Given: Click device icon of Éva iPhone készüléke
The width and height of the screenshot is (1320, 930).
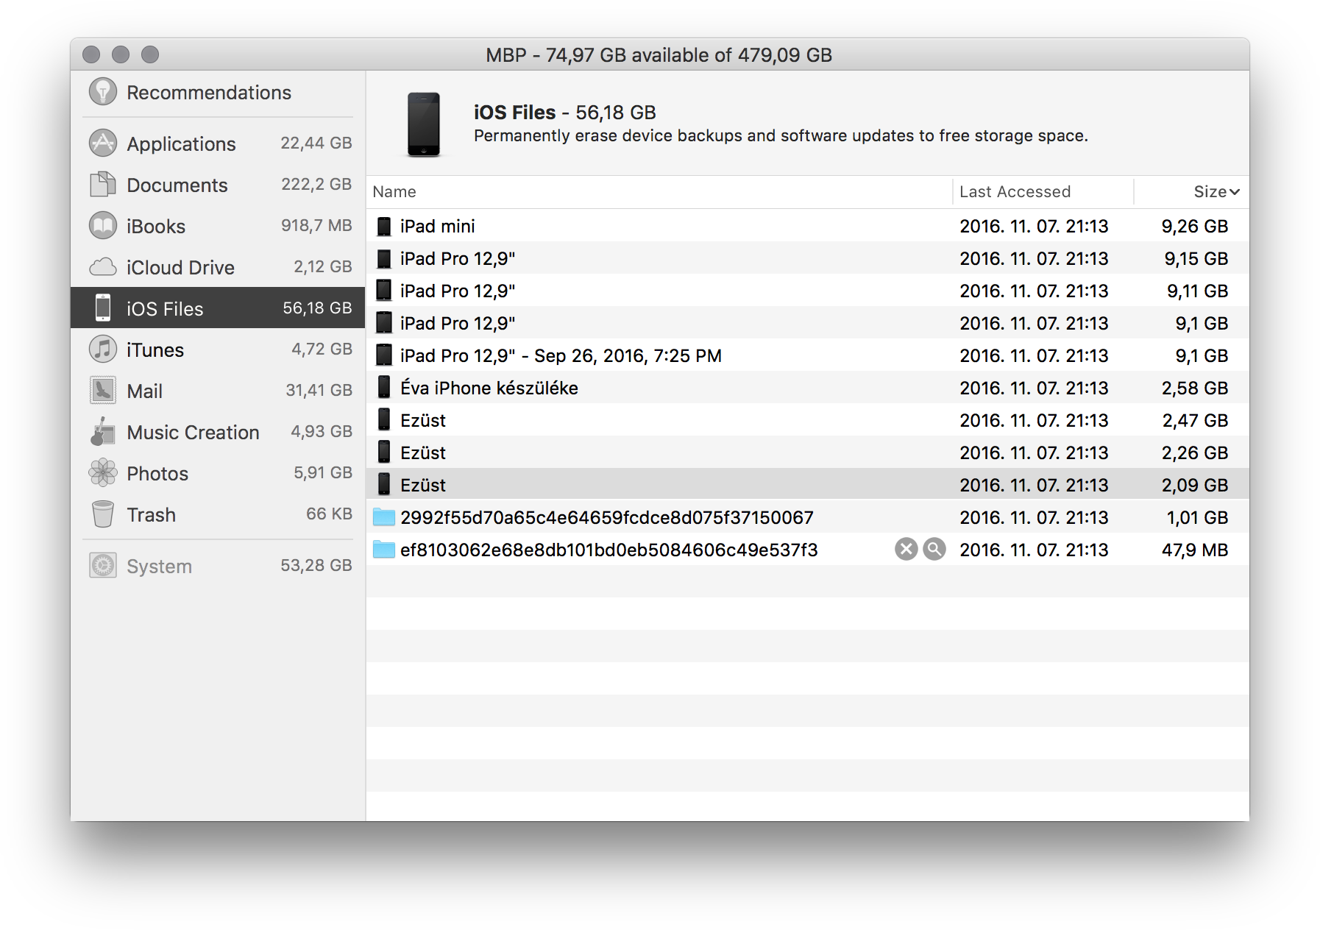Looking at the screenshot, I should tap(384, 387).
